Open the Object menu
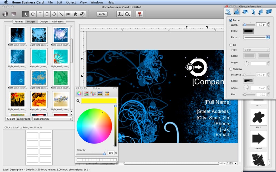This screenshot has height=172, width=276. pos(71,2)
